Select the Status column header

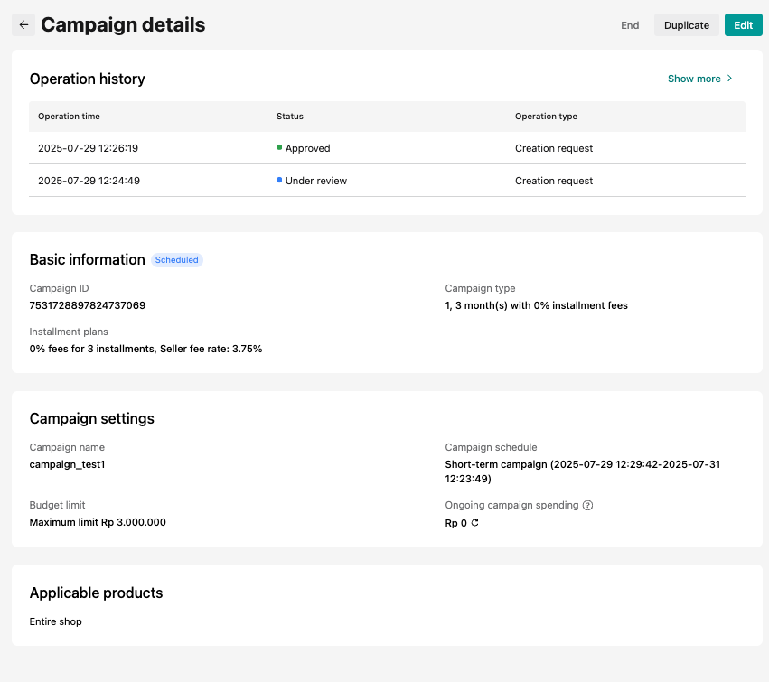(290, 117)
